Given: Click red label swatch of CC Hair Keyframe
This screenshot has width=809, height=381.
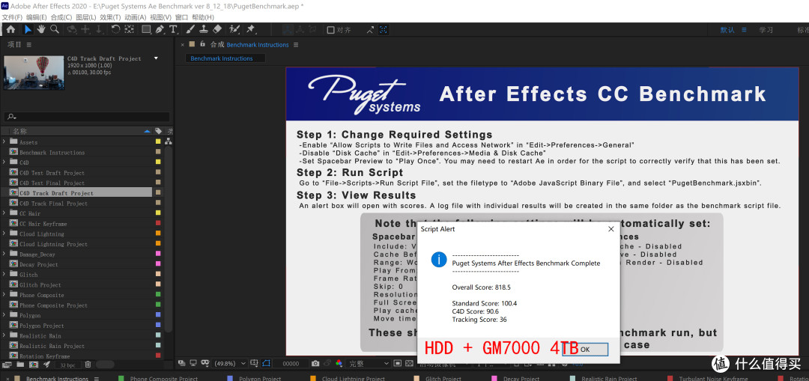Looking at the screenshot, I should click(x=158, y=223).
